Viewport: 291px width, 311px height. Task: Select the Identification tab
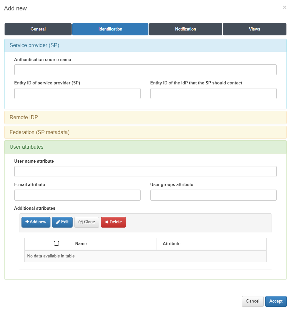[x=110, y=29]
